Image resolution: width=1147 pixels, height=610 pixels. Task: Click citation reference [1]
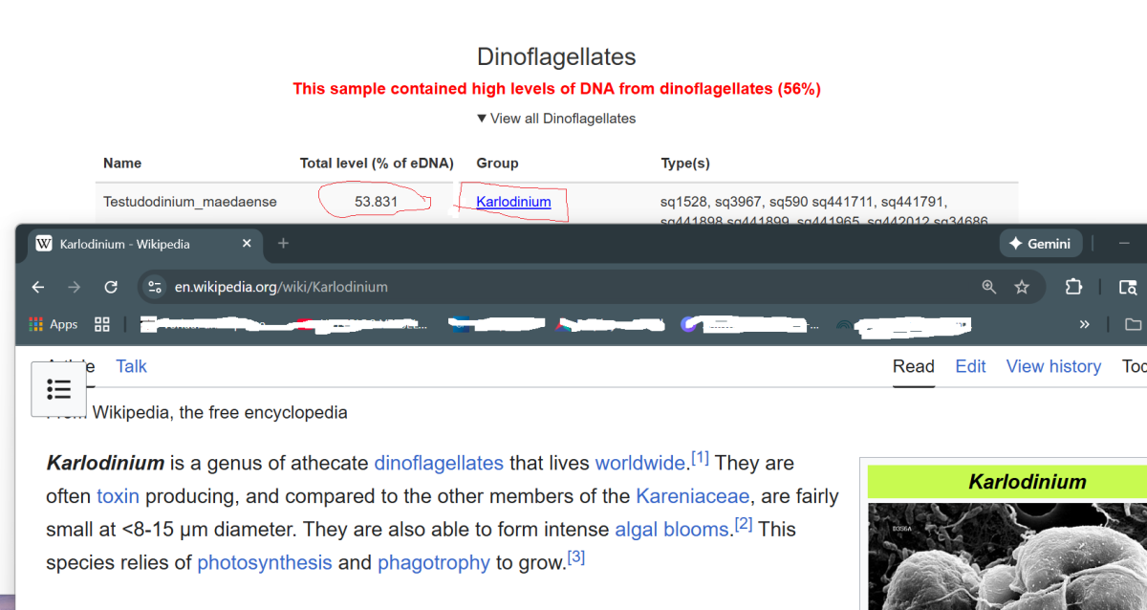[700, 458]
